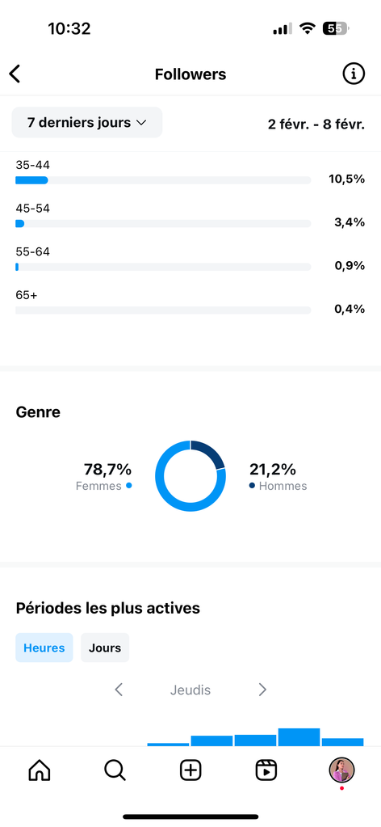Select the Heures tab

pos(44,648)
